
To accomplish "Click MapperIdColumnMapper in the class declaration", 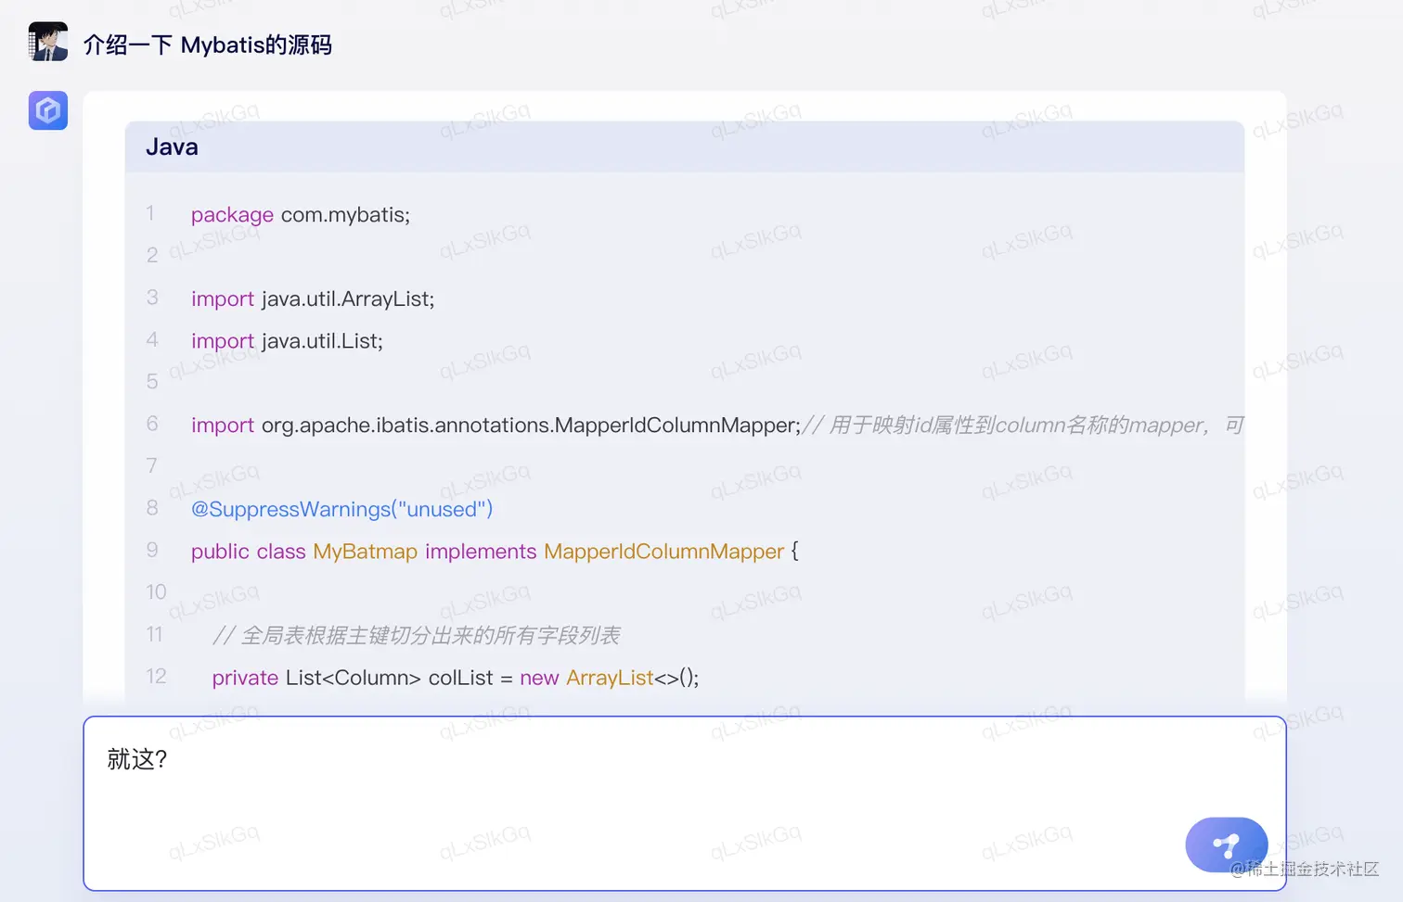I will tap(663, 552).
